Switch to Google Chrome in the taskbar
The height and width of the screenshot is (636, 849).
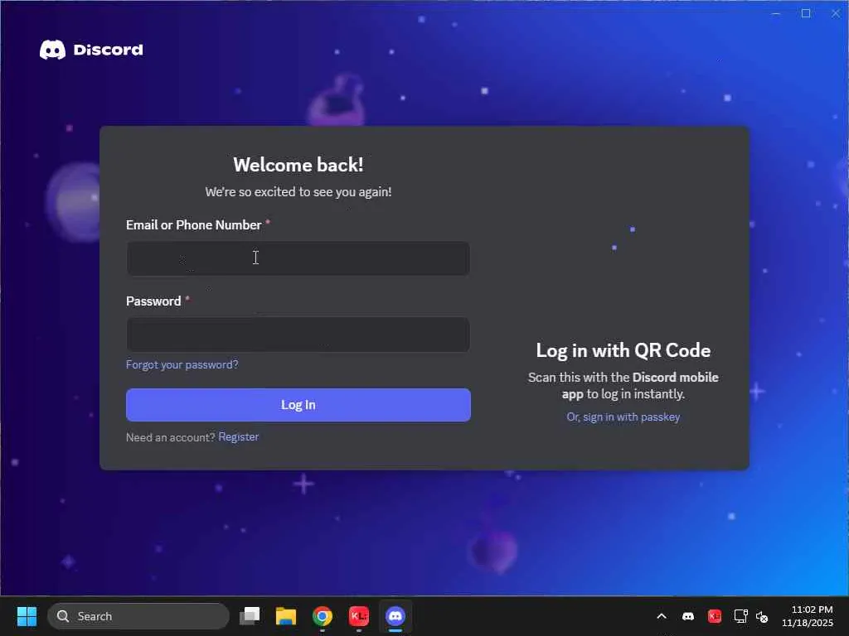pos(323,616)
